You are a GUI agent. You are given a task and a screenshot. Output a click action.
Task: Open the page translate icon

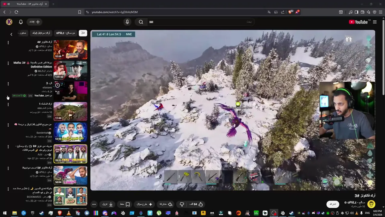pyautogui.click(x=269, y=12)
